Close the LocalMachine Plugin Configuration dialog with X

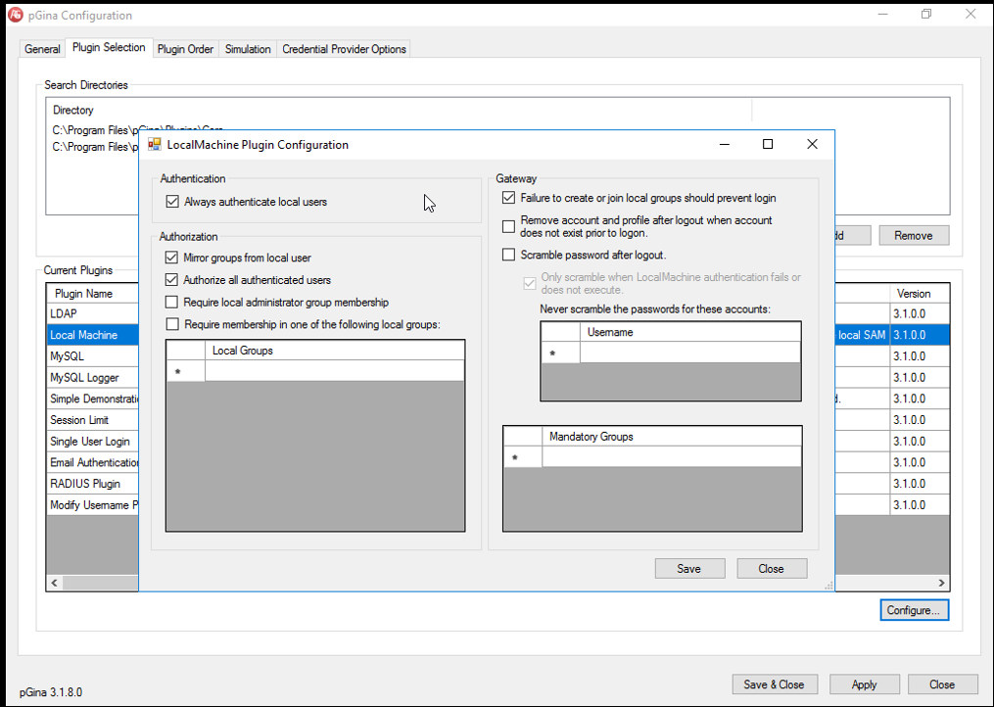(x=812, y=145)
